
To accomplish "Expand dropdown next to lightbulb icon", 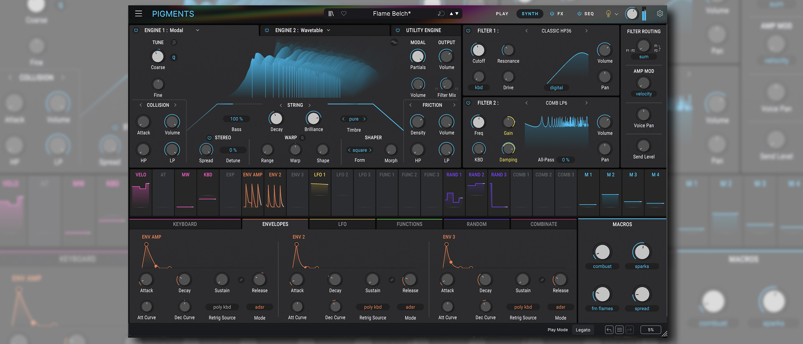I will [x=616, y=14].
